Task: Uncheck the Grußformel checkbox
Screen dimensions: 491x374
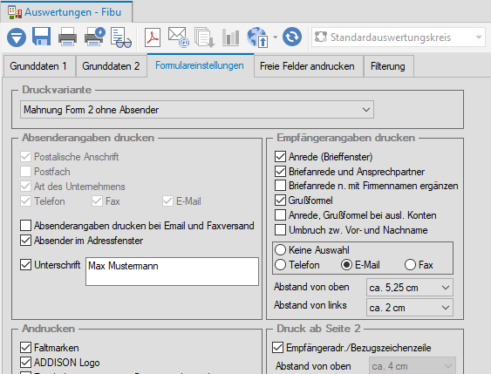Action: click(280, 201)
